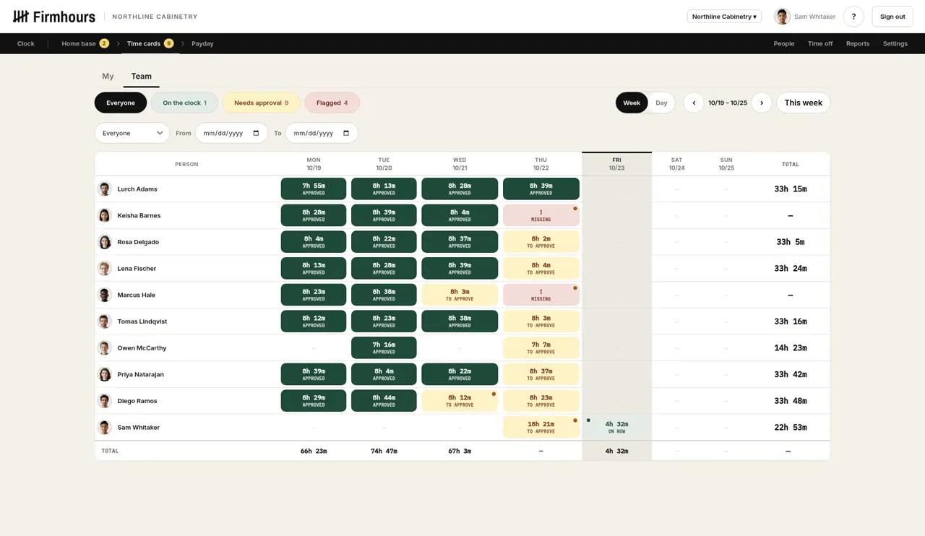Open Diego Ramos's 8h 12m Wednesday entry
Image resolution: width=925 pixels, height=536 pixels.
[x=460, y=401]
